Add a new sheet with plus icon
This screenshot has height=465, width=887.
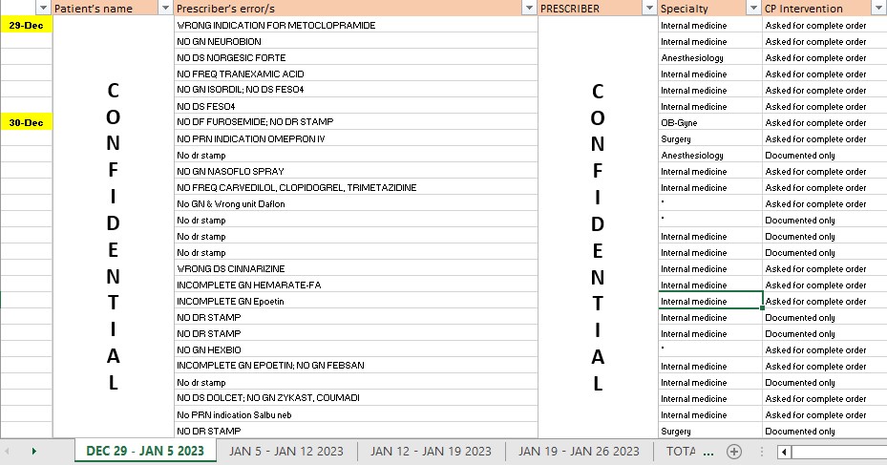(x=734, y=451)
